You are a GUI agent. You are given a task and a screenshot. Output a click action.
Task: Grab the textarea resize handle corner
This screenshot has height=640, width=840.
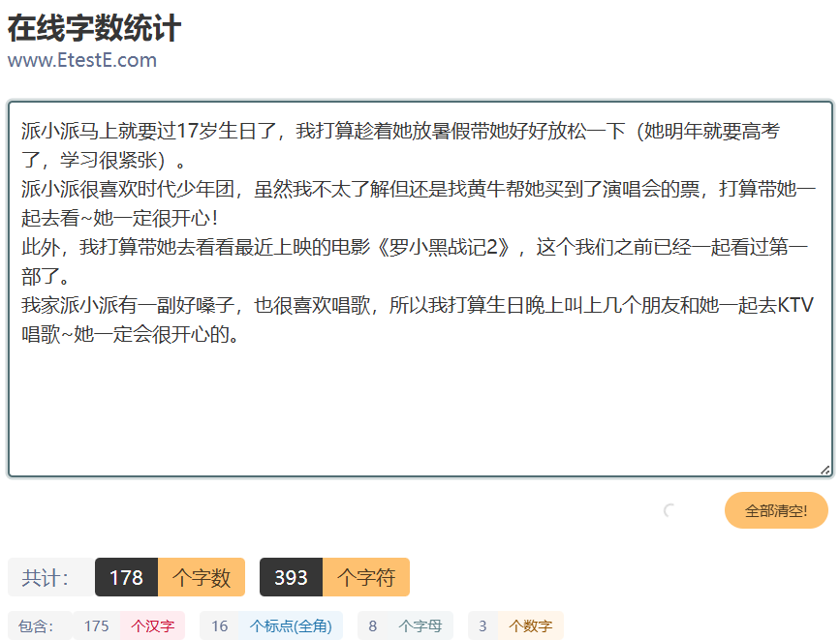click(825, 470)
